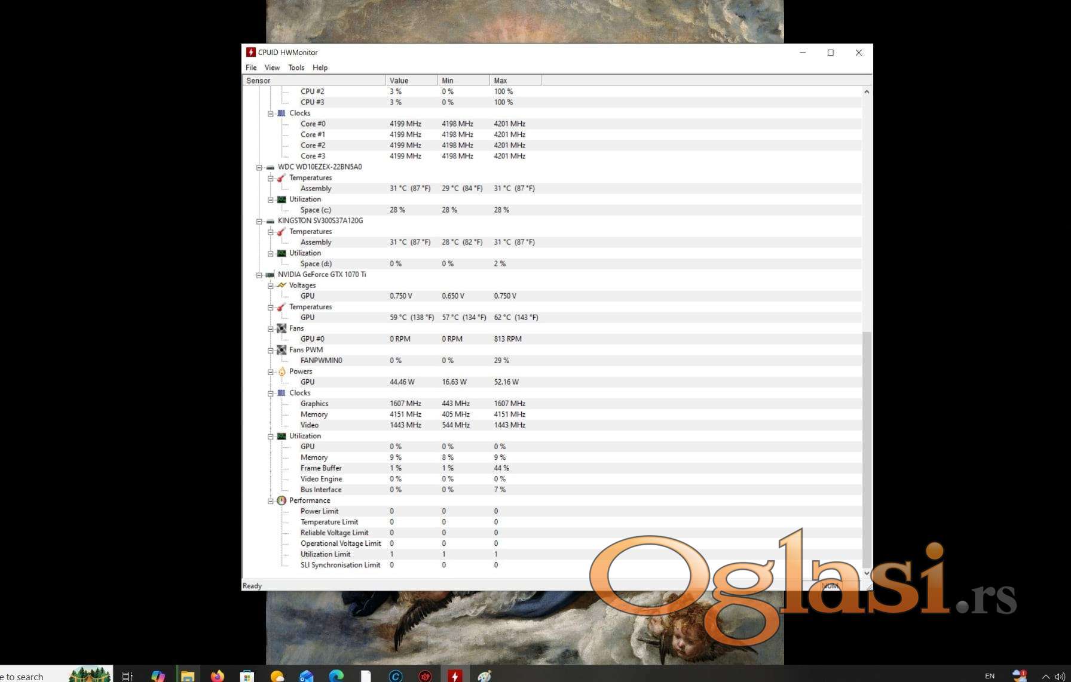Open the Tools menu
Screen dimensions: 1071x682
[x=296, y=67]
